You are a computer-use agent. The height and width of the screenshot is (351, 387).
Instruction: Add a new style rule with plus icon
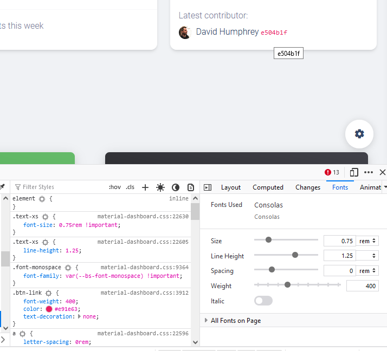[x=145, y=187]
